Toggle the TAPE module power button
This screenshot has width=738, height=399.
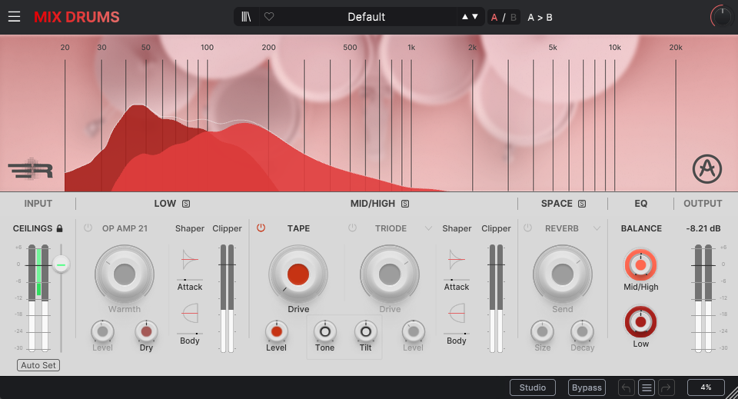pos(261,228)
